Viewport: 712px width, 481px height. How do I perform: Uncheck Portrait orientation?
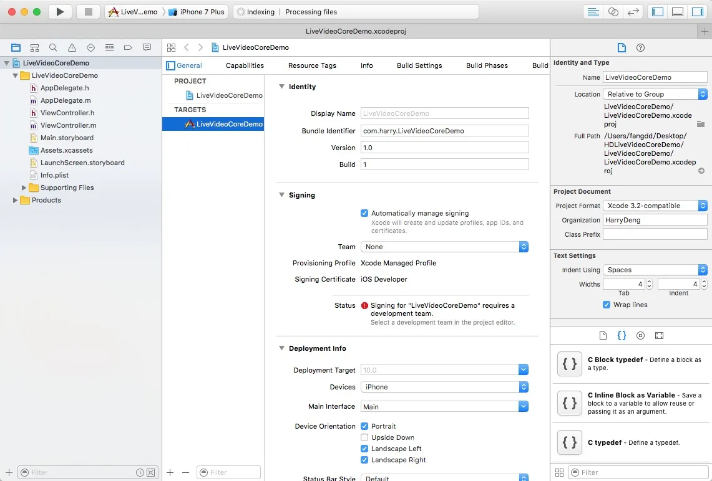pos(364,426)
